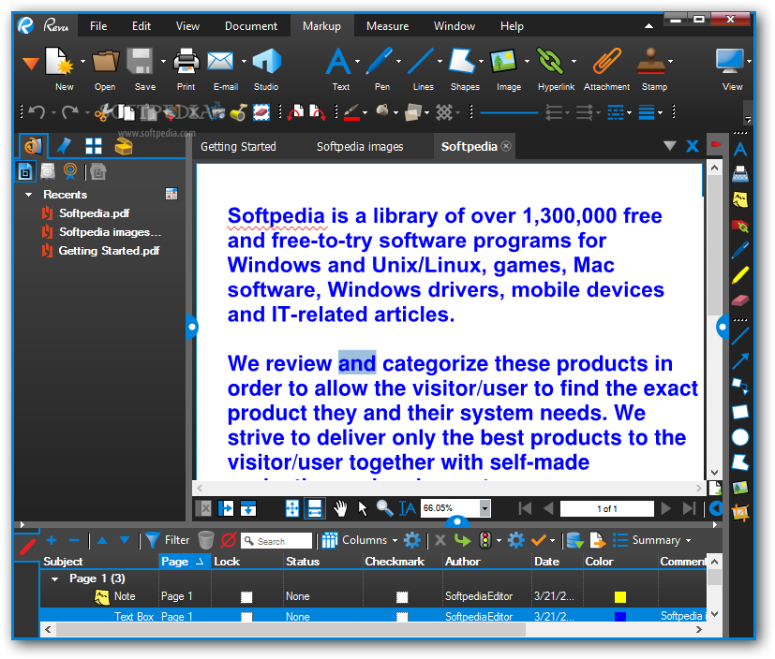The image size is (775, 659).
Task: Open a file with the Open icon
Action: pyautogui.click(x=105, y=61)
